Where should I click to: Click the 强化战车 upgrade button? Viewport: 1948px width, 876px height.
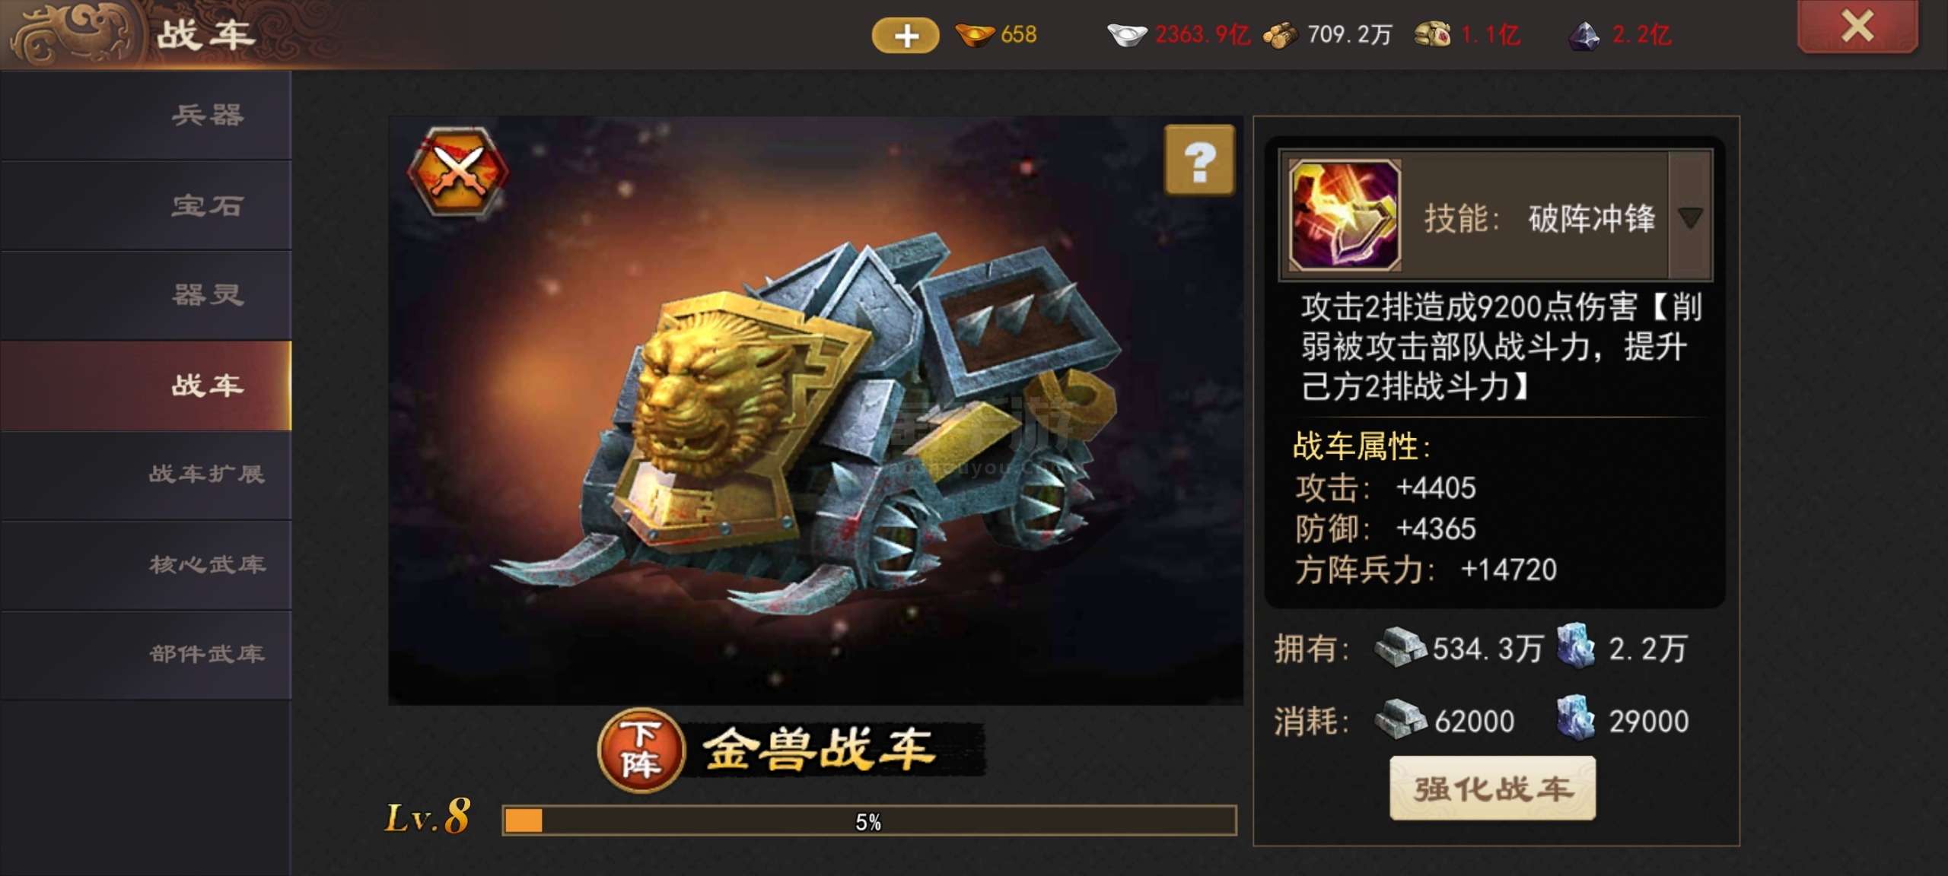(x=1492, y=789)
